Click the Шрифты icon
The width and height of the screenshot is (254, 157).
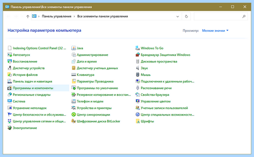(x=138, y=121)
